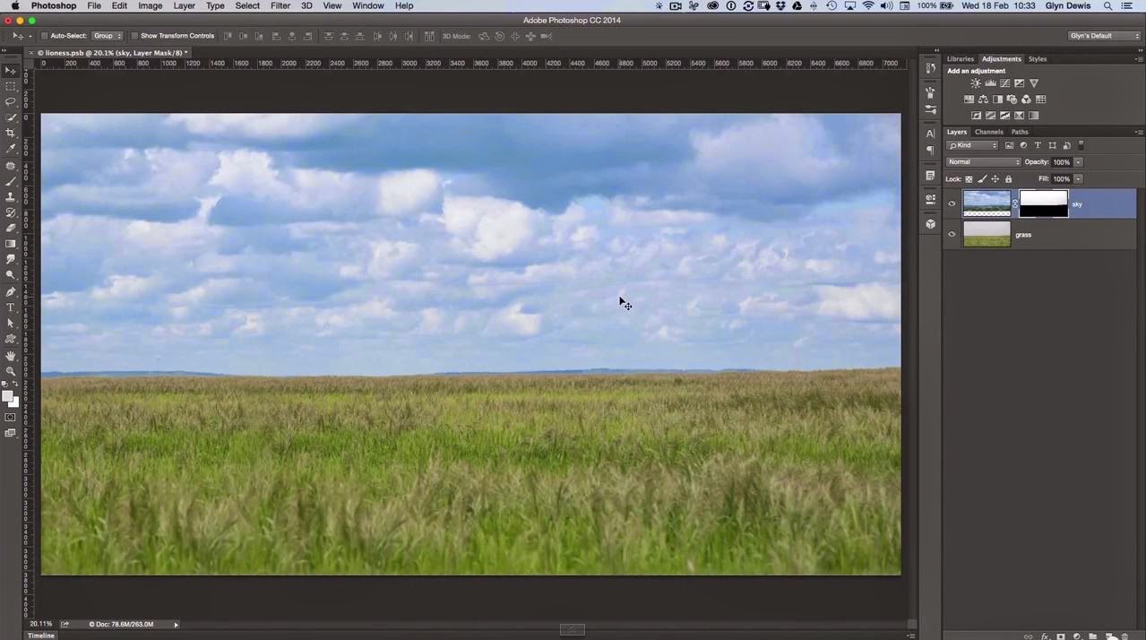The height and width of the screenshot is (640, 1146).
Task: Enable the Auto-Select checkbox
Action: (45, 36)
